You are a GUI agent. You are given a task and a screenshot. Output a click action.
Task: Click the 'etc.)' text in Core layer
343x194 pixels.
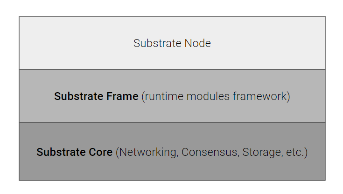[x=297, y=152]
